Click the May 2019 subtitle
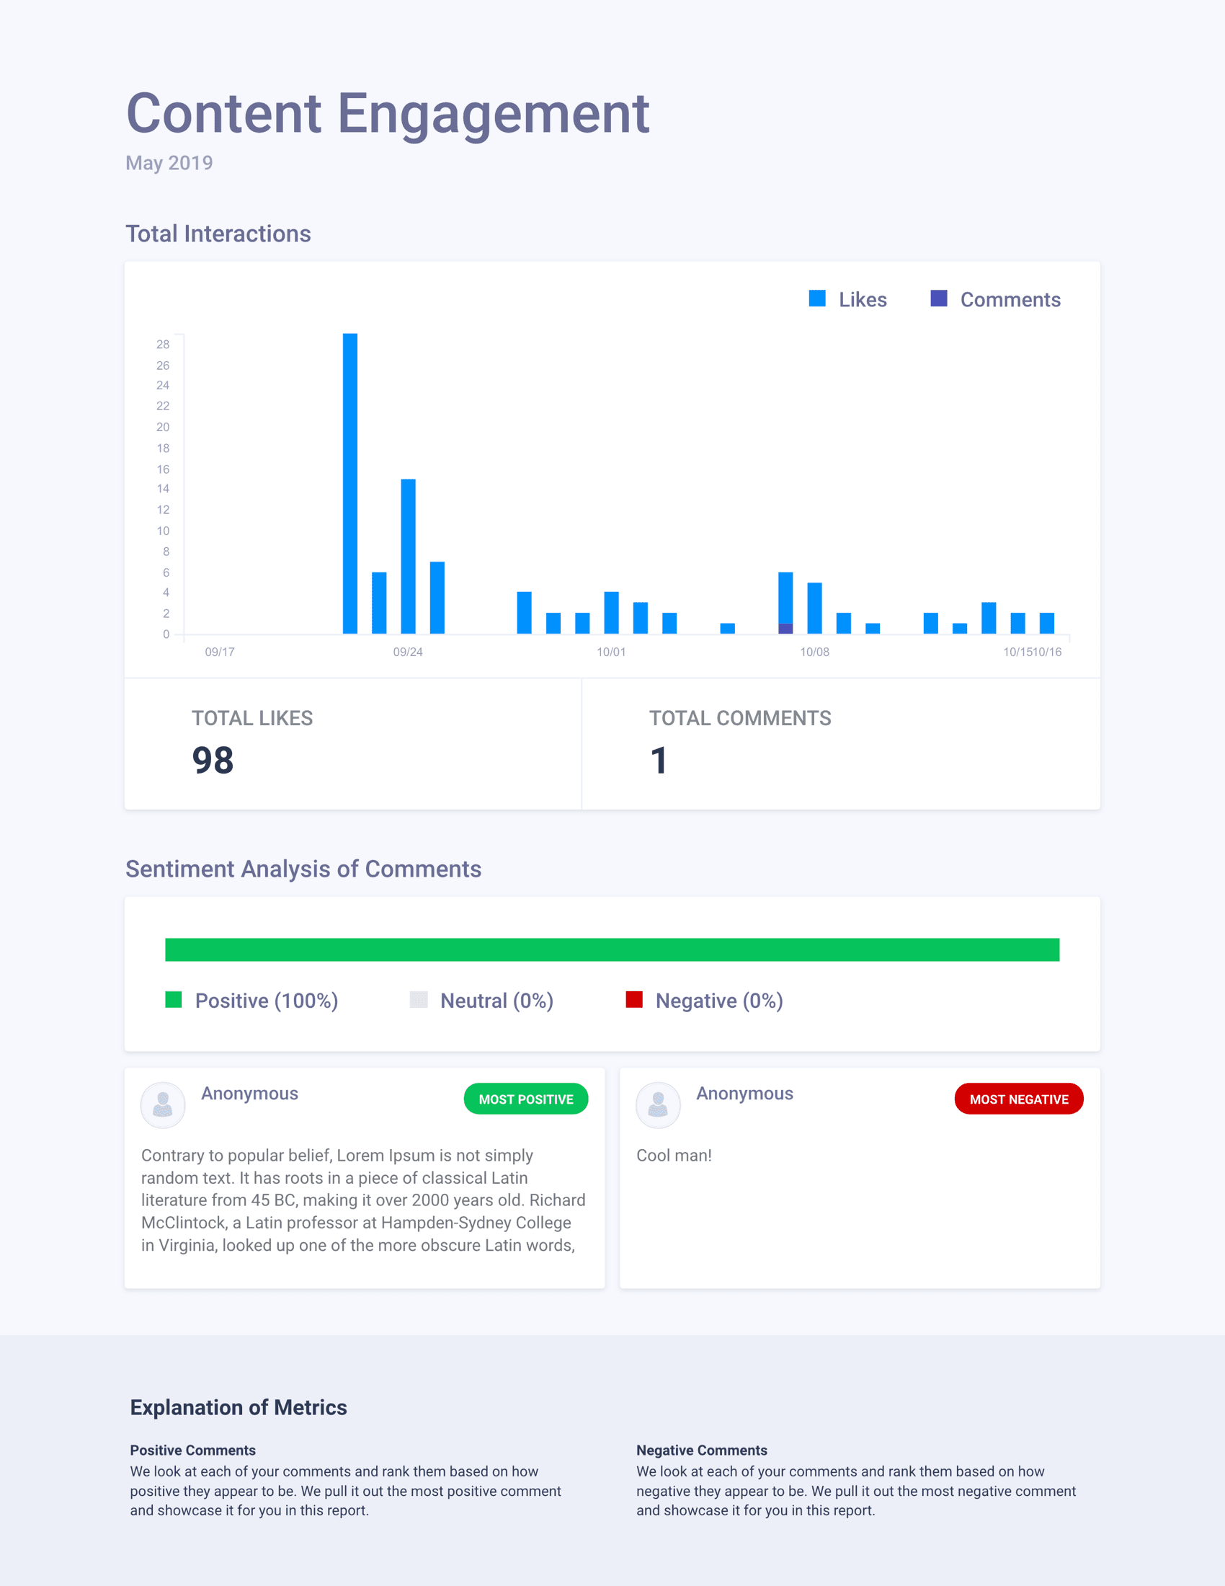Screen dimensions: 1225x1586 coord(169,164)
